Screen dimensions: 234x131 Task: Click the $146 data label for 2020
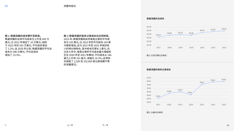coord(190,93)
